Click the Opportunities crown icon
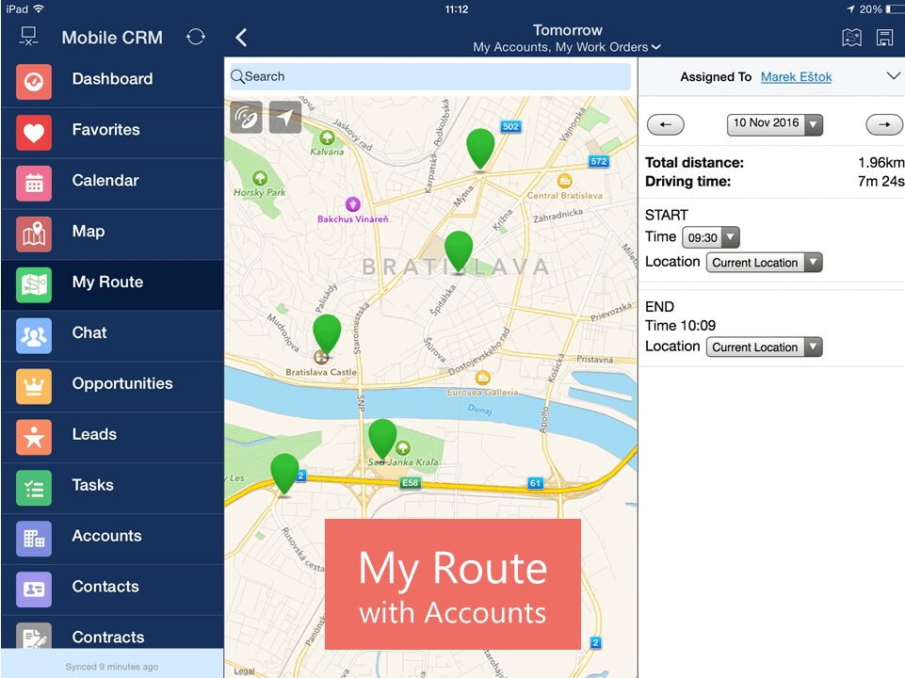Image resolution: width=905 pixels, height=678 pixels. (34, 387)
